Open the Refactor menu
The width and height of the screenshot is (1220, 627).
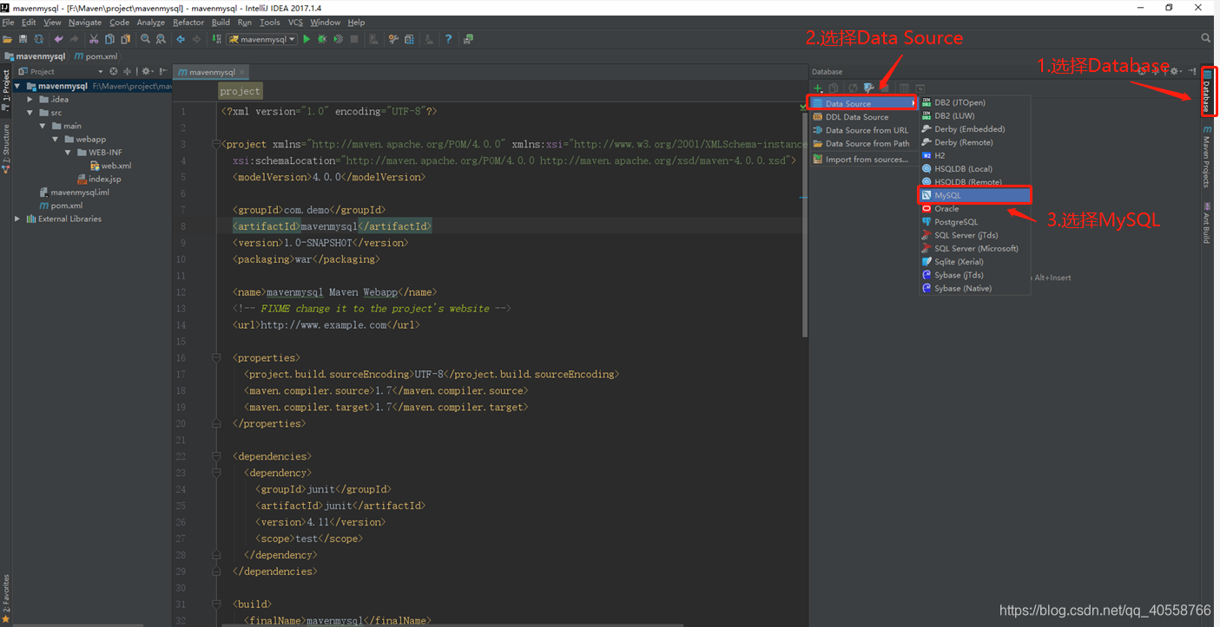point(188,23)
